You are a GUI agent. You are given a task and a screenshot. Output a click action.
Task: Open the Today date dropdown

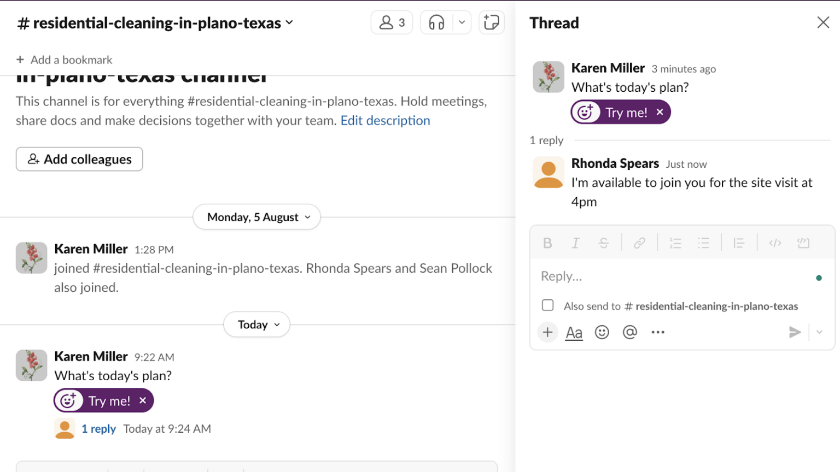(x=256, y=324)
